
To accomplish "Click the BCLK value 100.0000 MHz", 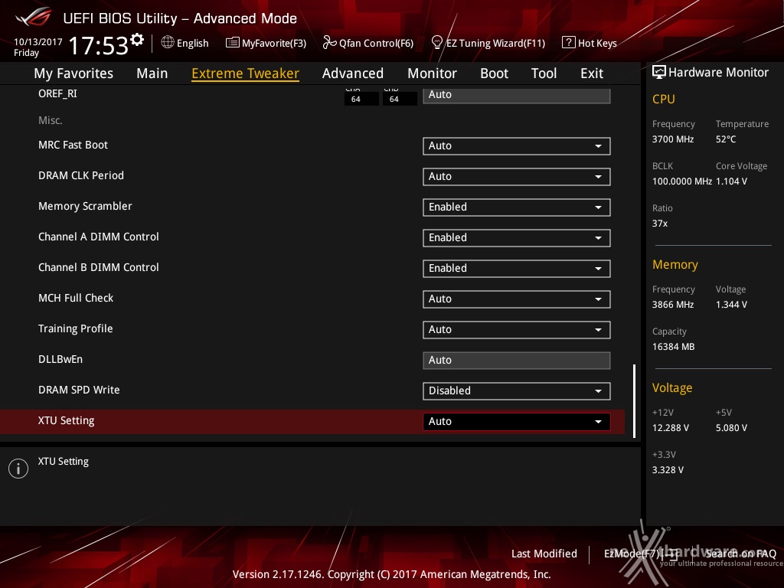I will point(682,181).
